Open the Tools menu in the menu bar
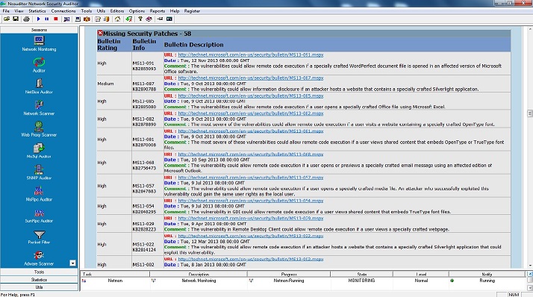The height and width of the screenshot is (297, 533). click(87, 11)
